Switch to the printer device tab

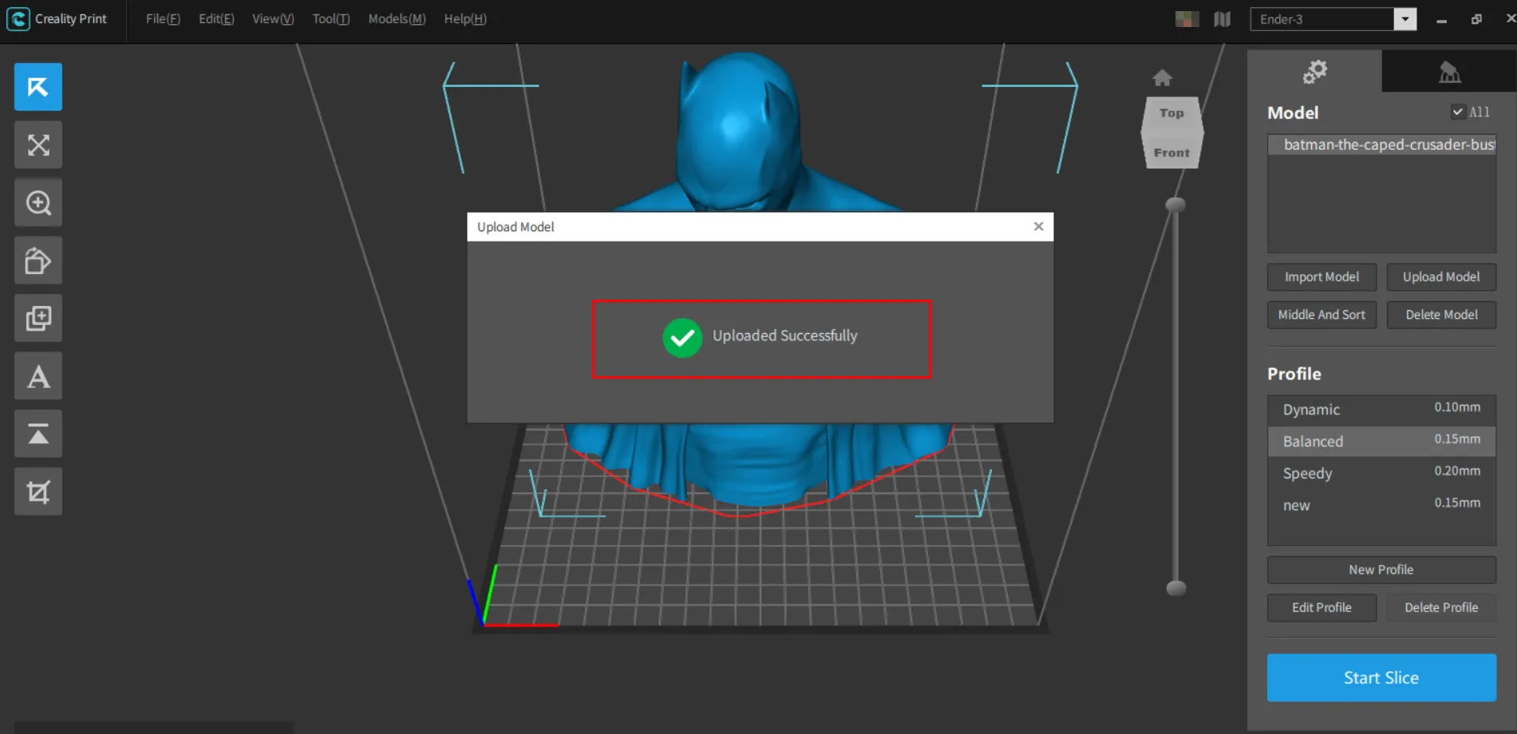coord(1449,72)
